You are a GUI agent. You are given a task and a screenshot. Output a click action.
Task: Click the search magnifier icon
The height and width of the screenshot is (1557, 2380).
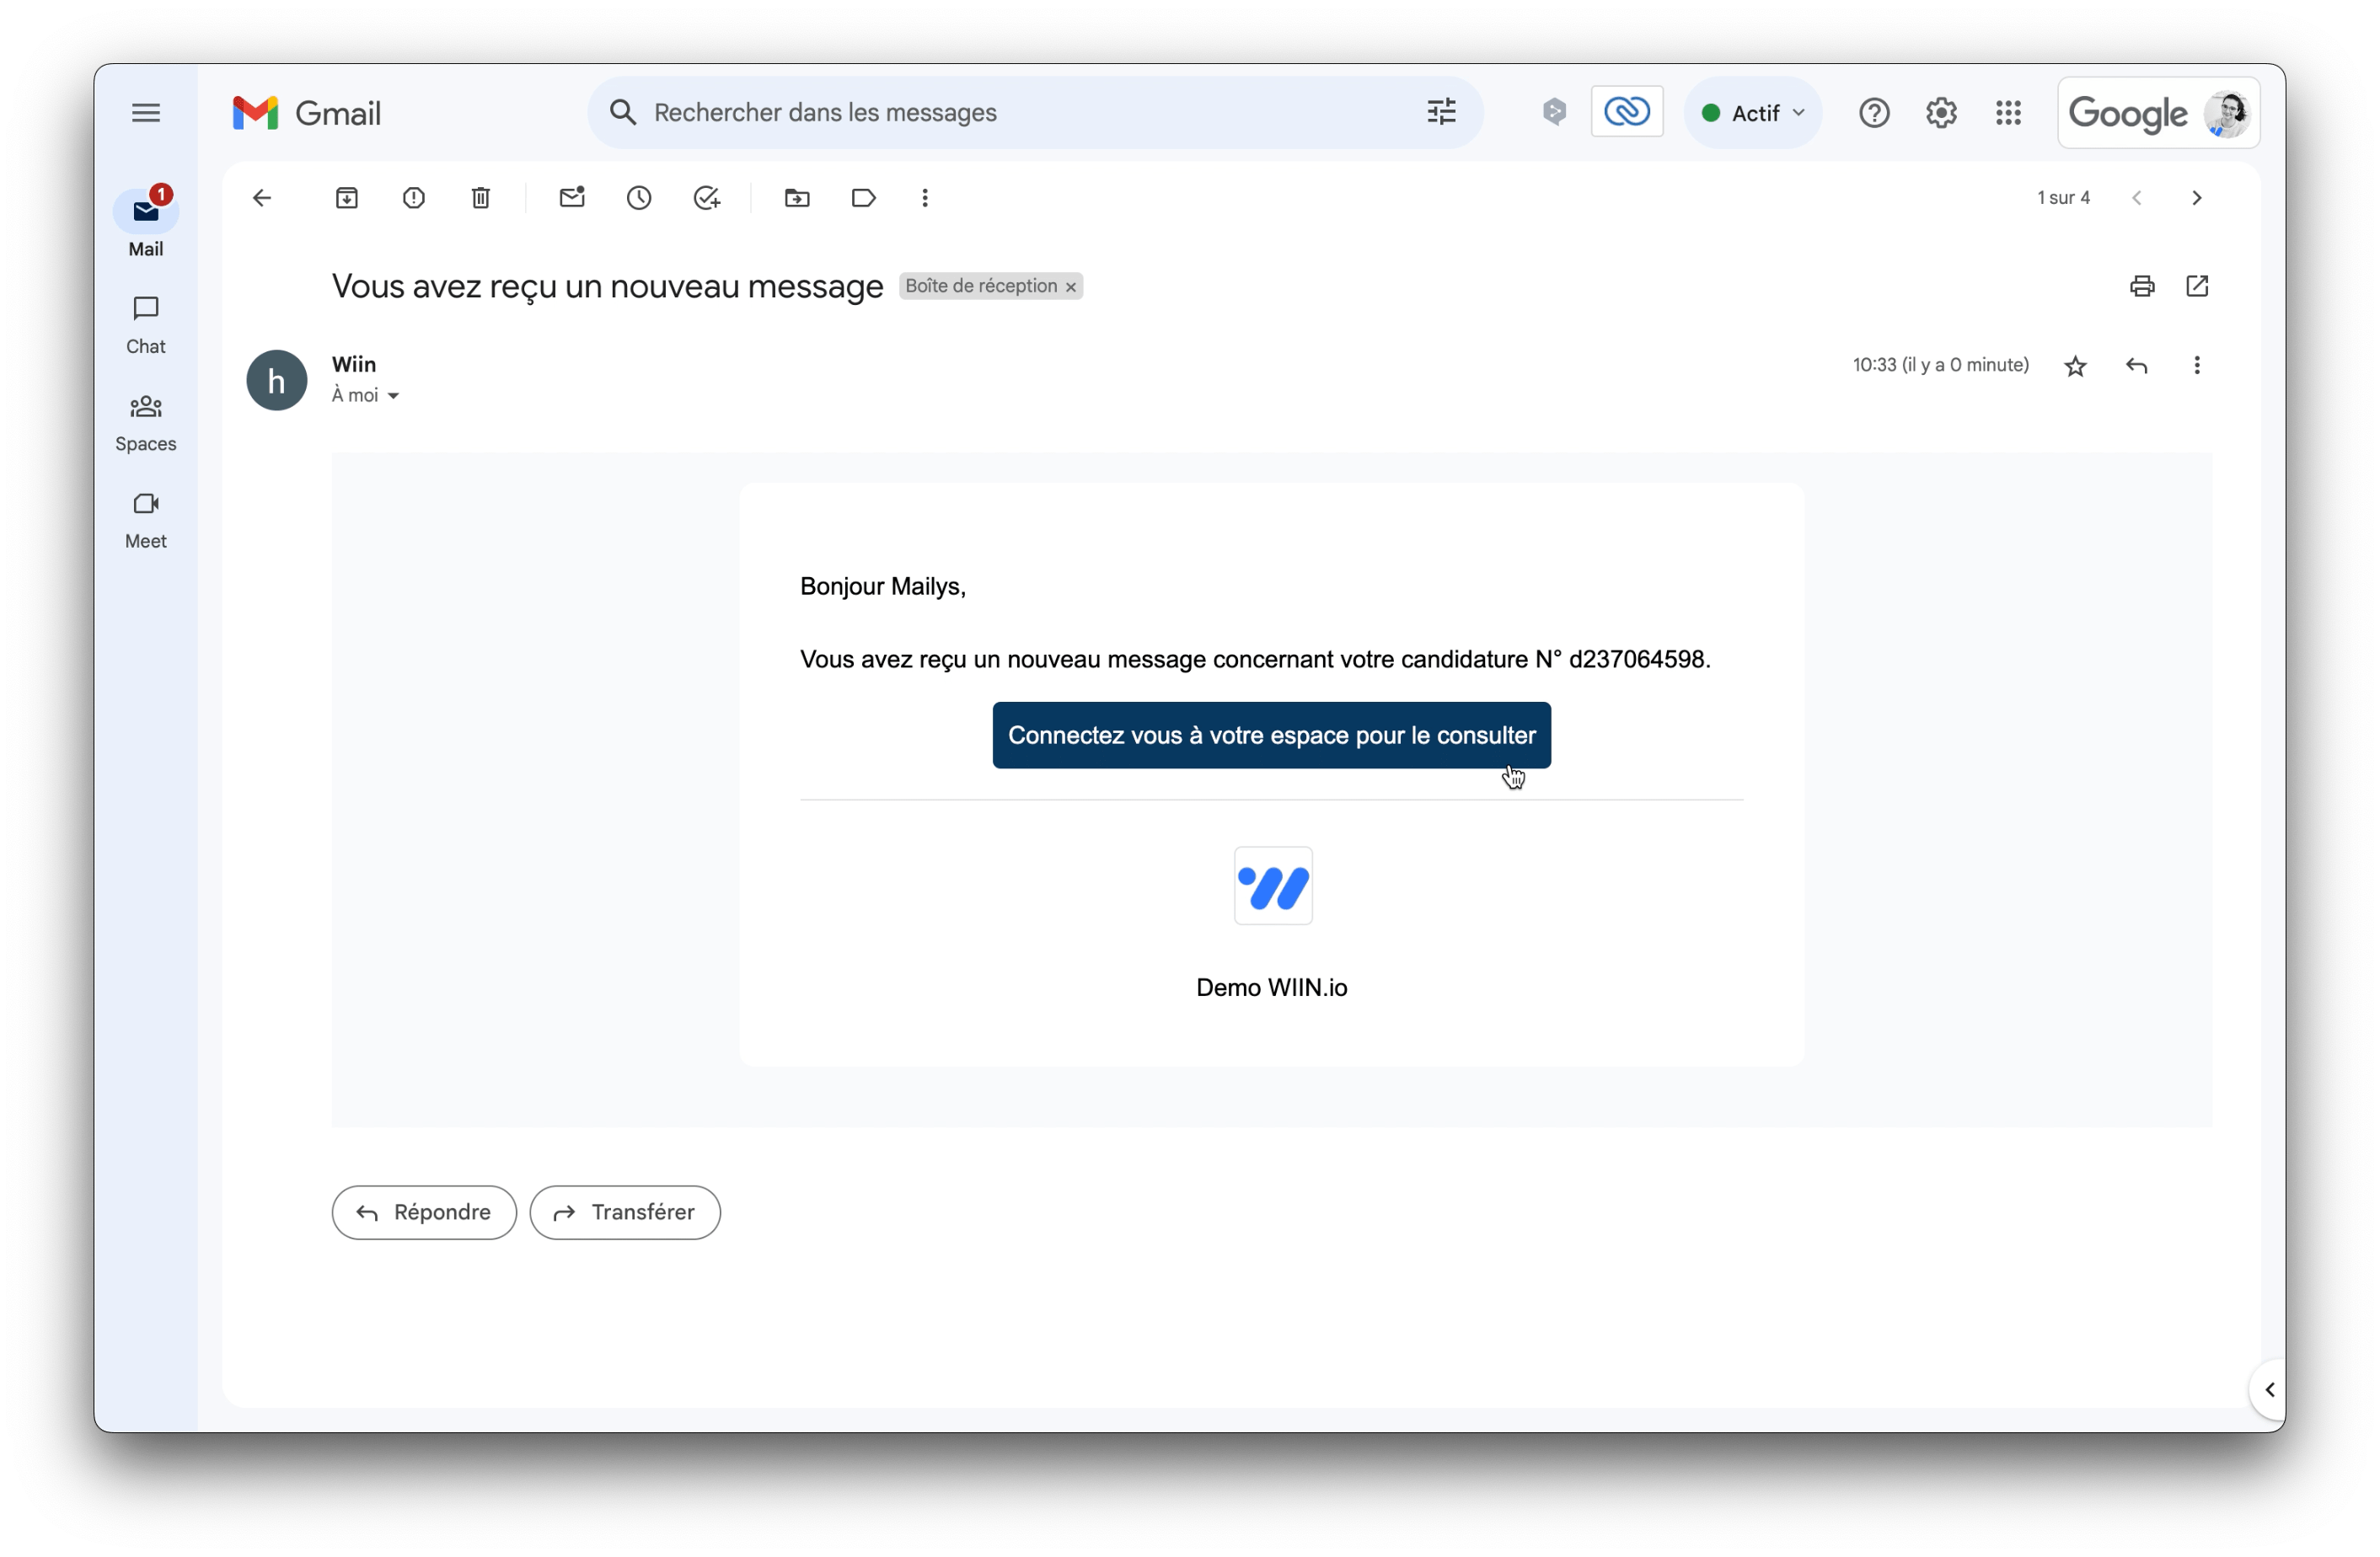click(623, 112)
